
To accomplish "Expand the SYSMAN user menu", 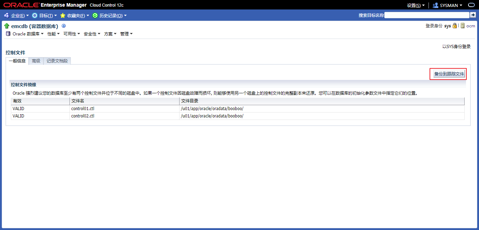I will click(447, 5).
